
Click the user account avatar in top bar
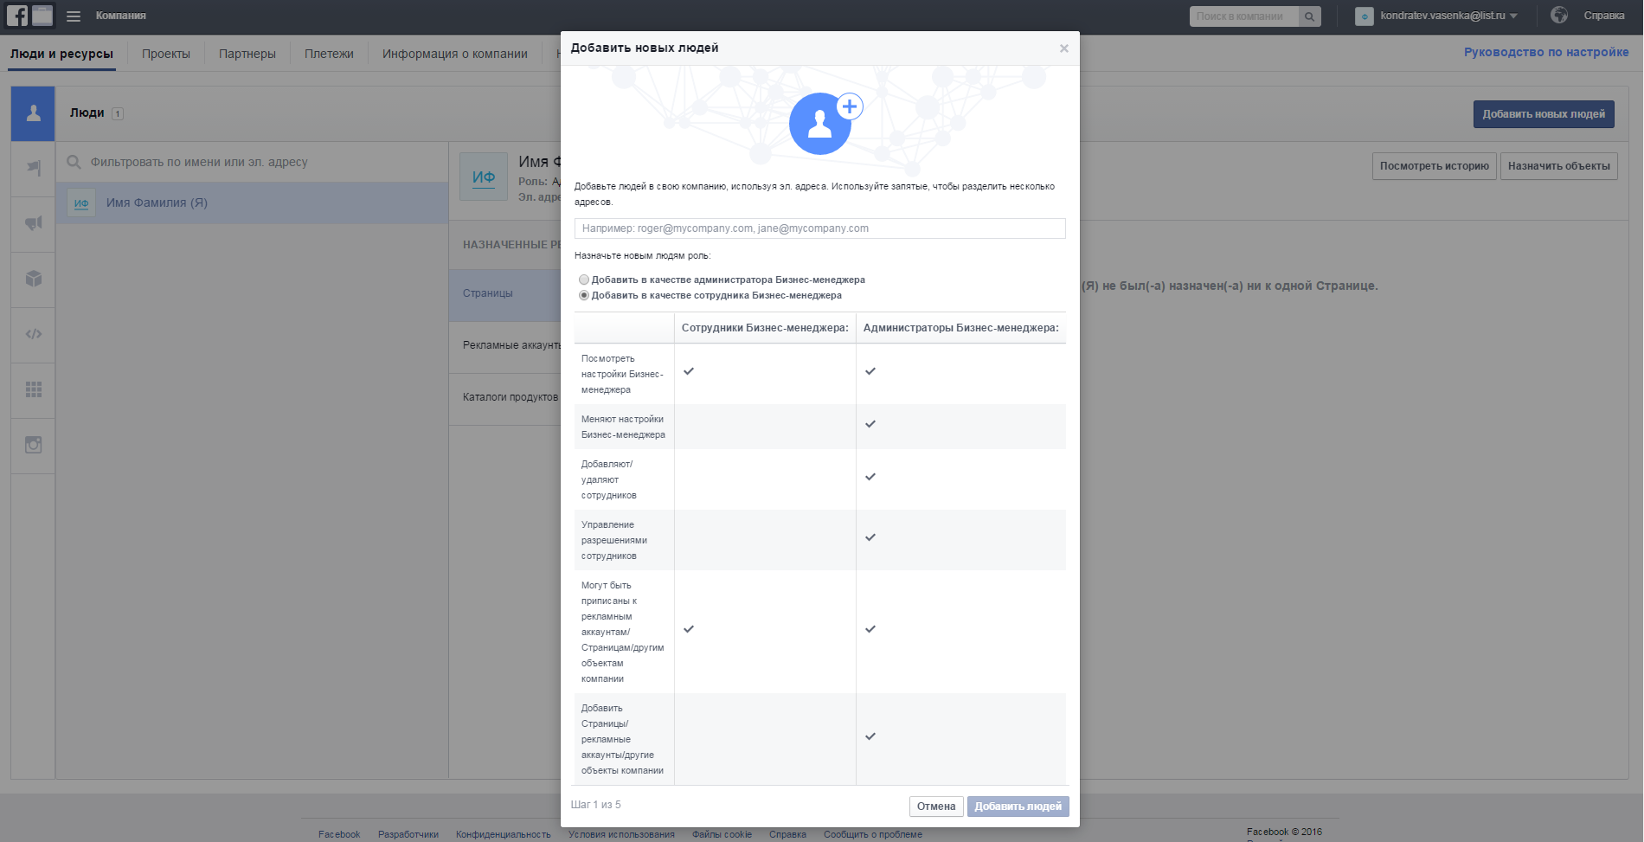click(x=1365, y=16)
